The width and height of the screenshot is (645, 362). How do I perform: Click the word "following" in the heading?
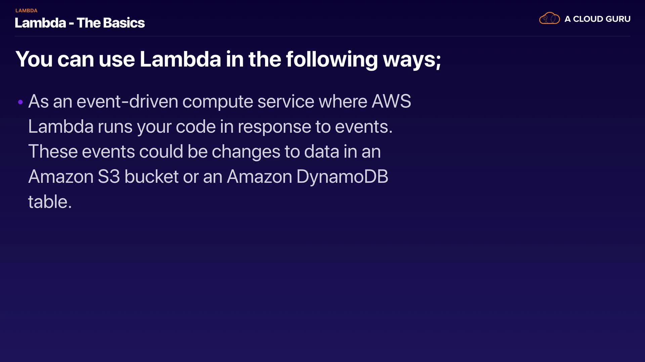click(332, 59)
